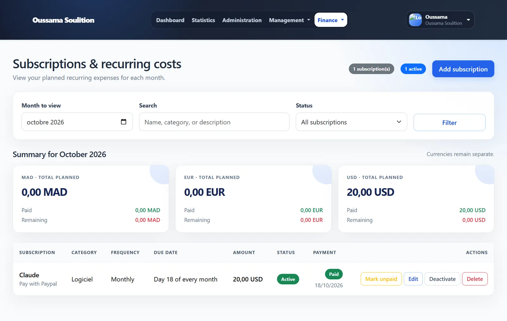Open the Administration nav item
The height and width of the screenshot is (321, 507).
click(242, 20)
